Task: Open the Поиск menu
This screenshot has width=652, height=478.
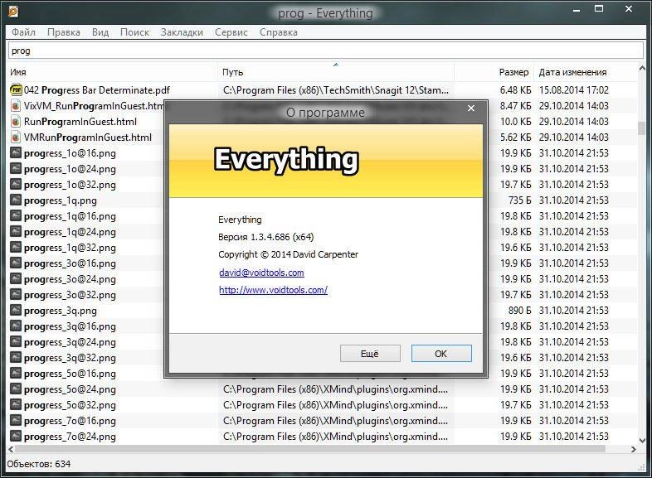Action: (x=134, y=32)
